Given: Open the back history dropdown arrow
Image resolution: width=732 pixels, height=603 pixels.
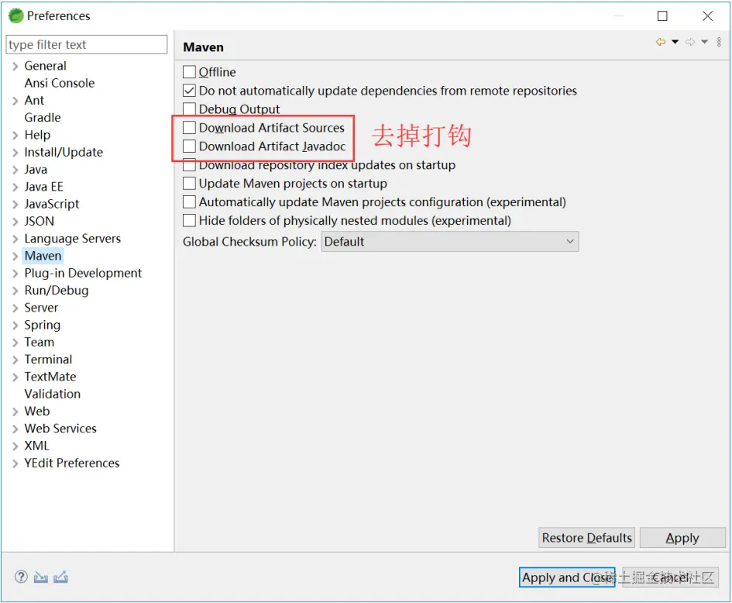Looking at the screenshot, I should [675, 42].
